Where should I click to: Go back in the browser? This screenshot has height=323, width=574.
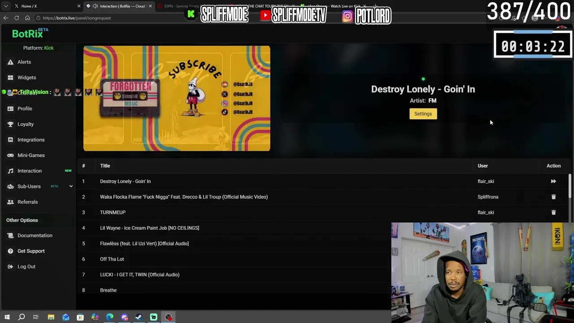point(6,18)
